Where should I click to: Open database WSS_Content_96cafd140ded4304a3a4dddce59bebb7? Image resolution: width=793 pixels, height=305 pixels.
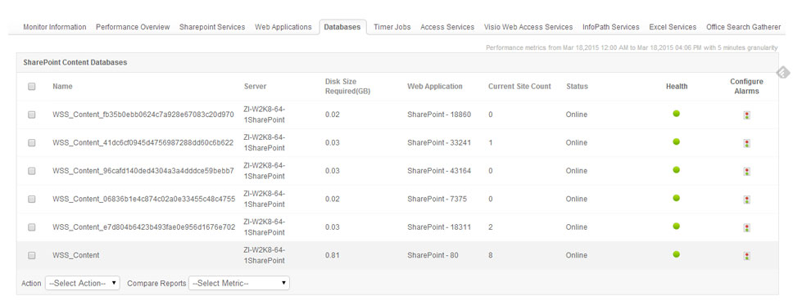(x=143, y=171)
